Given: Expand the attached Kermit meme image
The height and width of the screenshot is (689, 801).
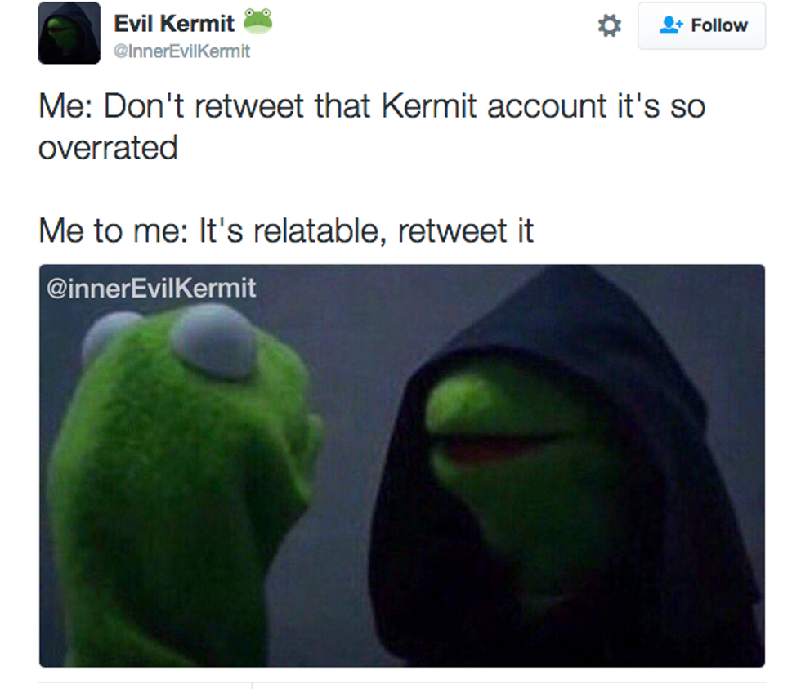Looking at the screenshot, I should point(402,465).
